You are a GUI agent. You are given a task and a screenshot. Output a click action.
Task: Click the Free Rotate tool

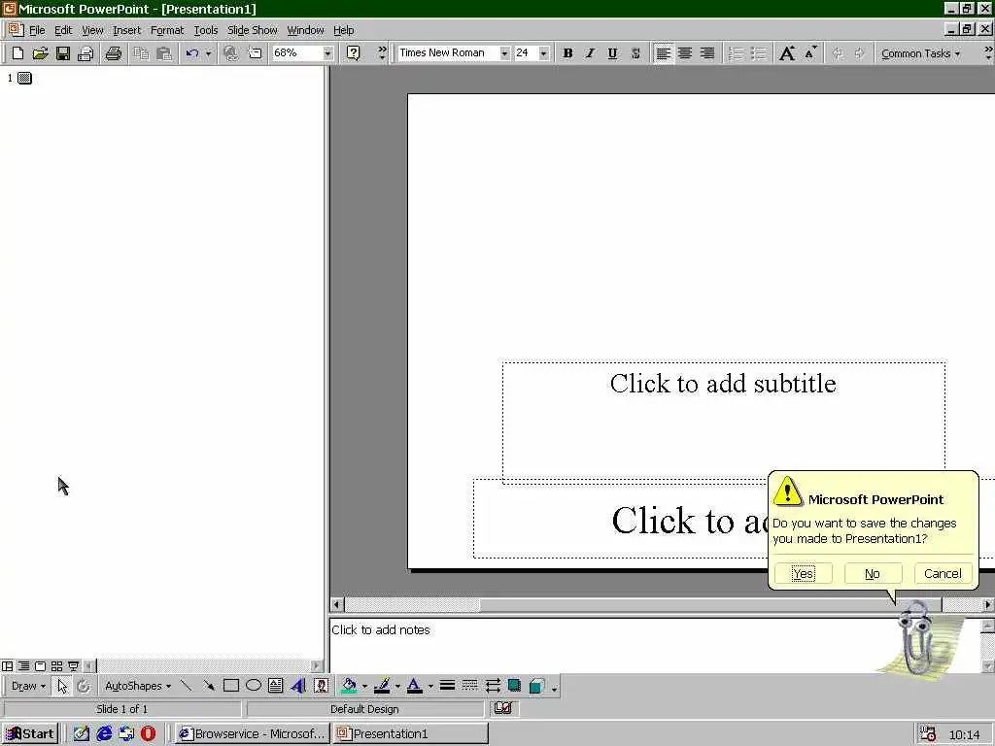point(84,686)
